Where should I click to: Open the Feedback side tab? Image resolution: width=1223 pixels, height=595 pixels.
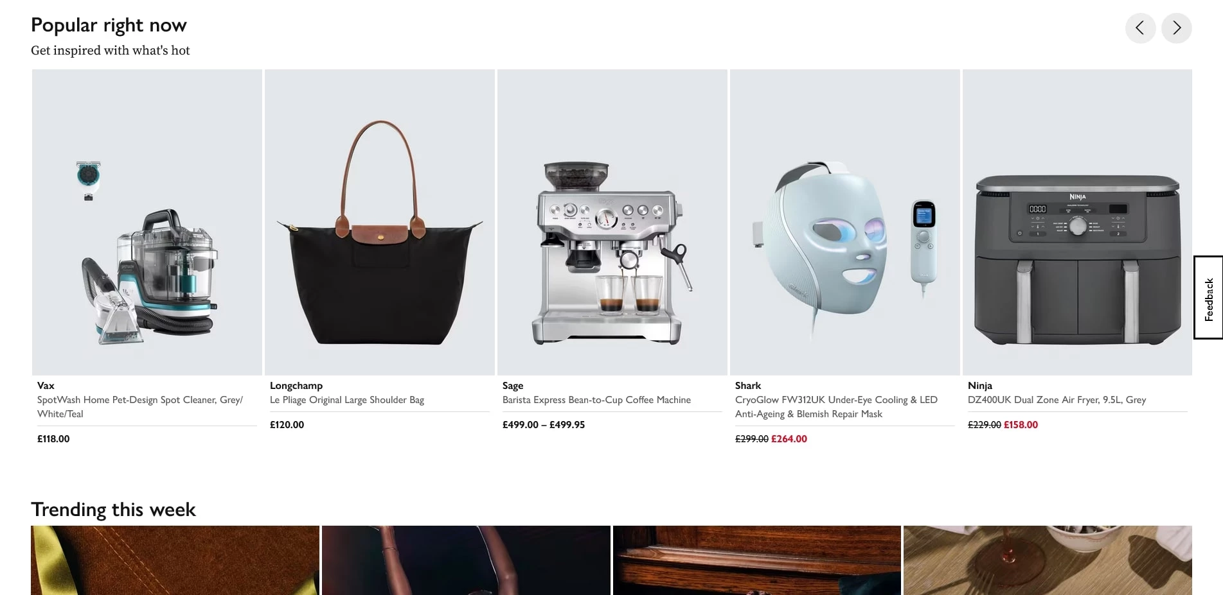pyautogui.click(x=1208, y=297)
